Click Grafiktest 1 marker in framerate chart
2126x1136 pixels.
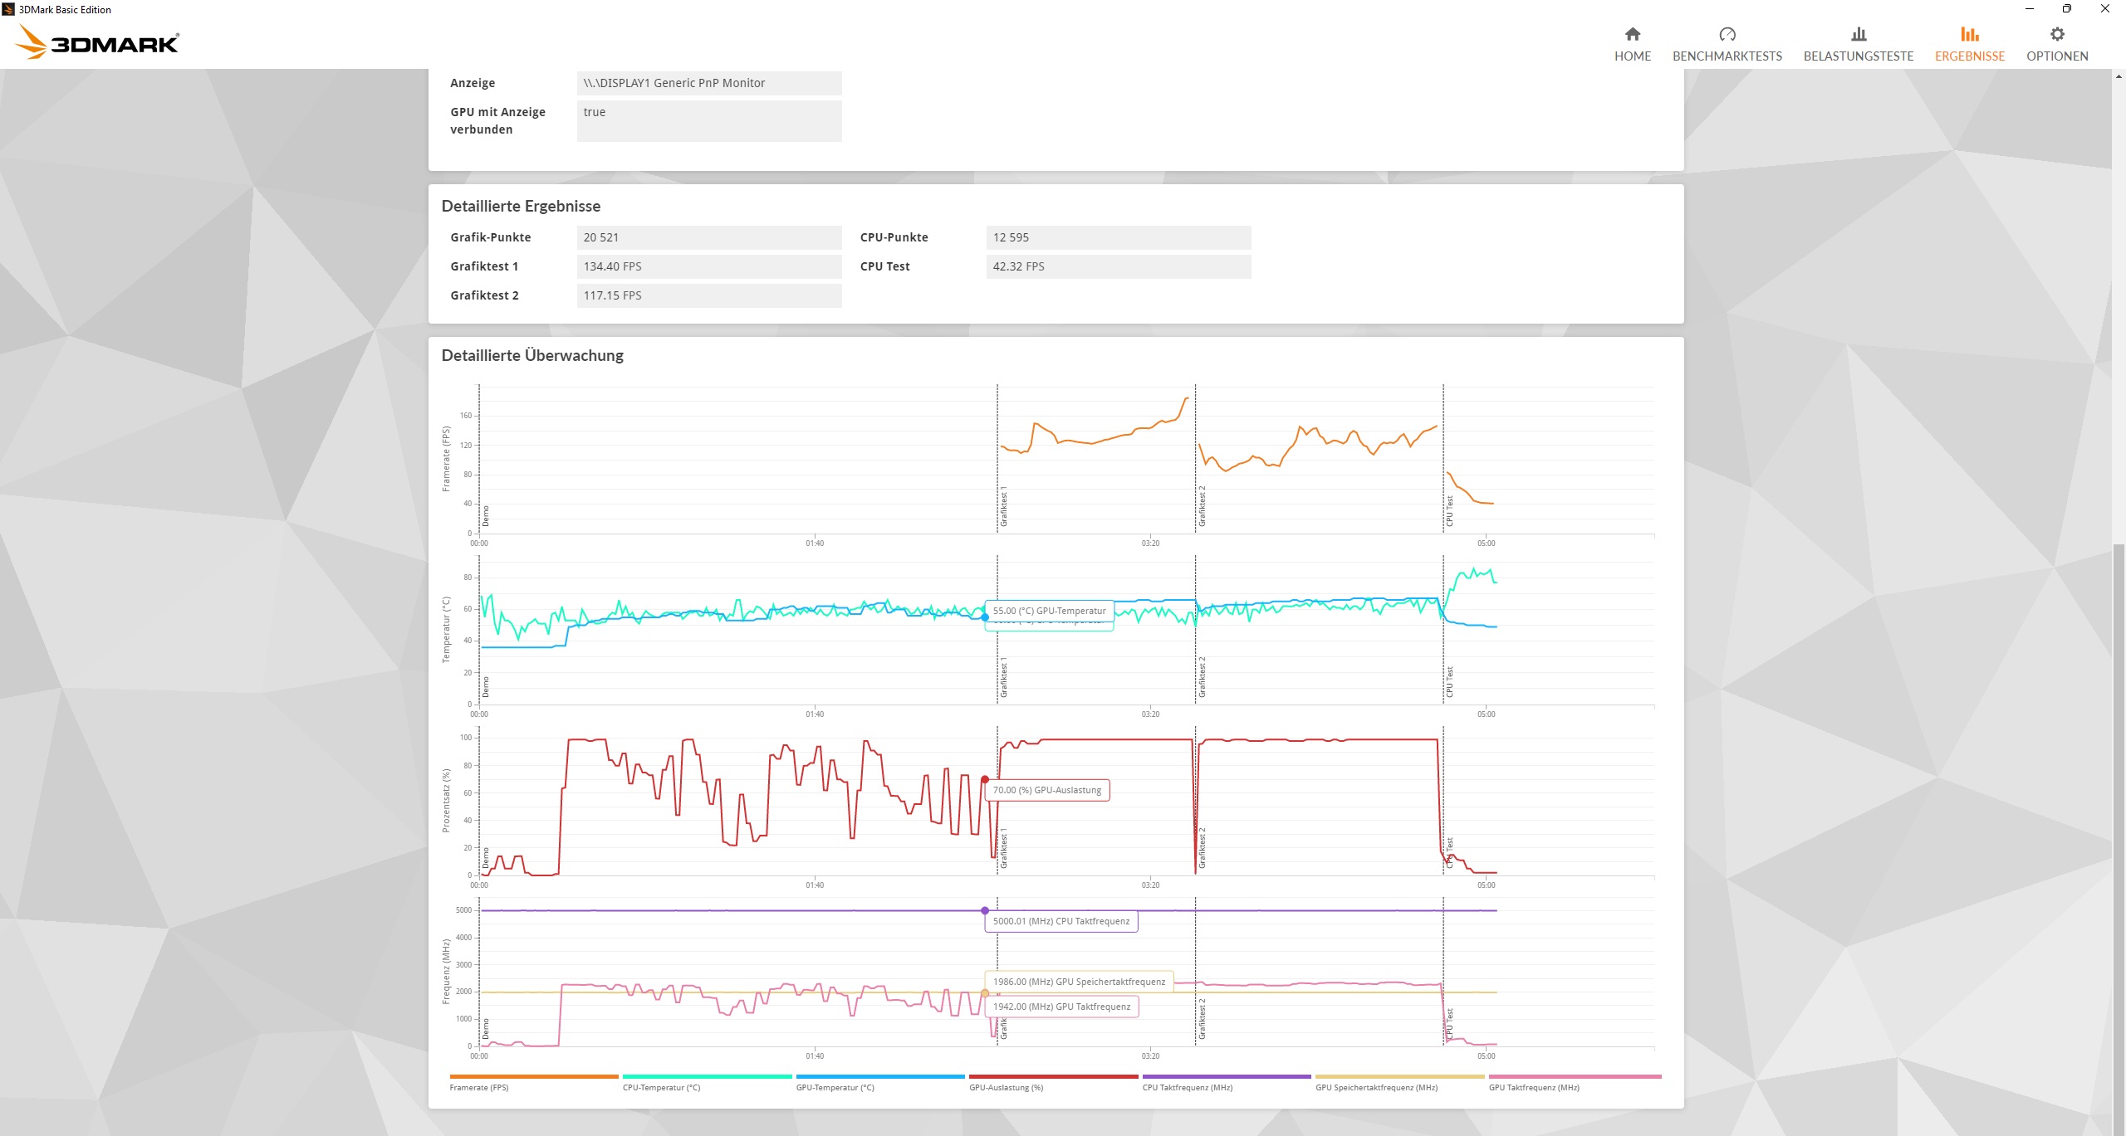pyautogui.click(x=1003, y=506)
